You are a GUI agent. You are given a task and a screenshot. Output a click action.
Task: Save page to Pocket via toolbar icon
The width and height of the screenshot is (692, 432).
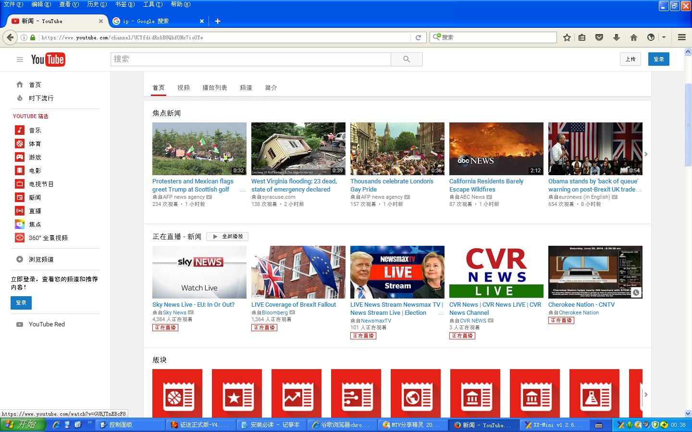click(599, 37)
